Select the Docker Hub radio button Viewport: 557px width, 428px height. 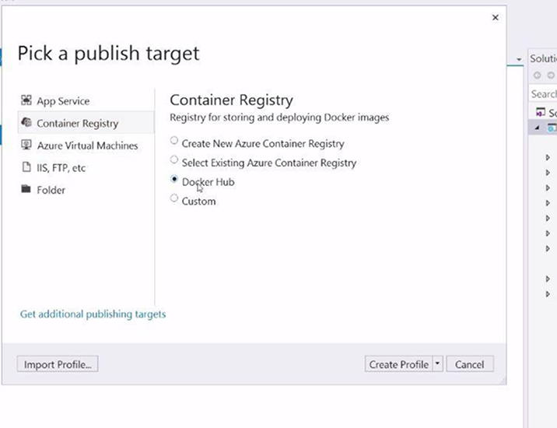(174, 180)
